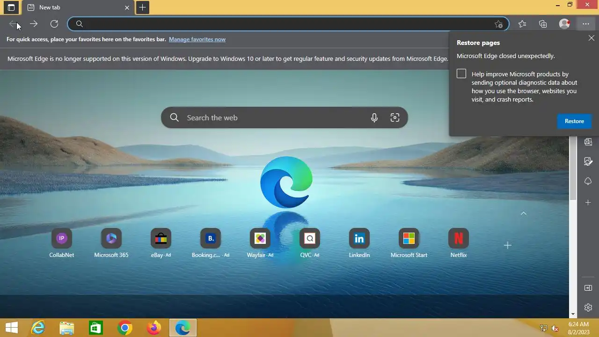Focus the address bar
Viewport: 599px width, 337px height.
[x=288, y=24]
